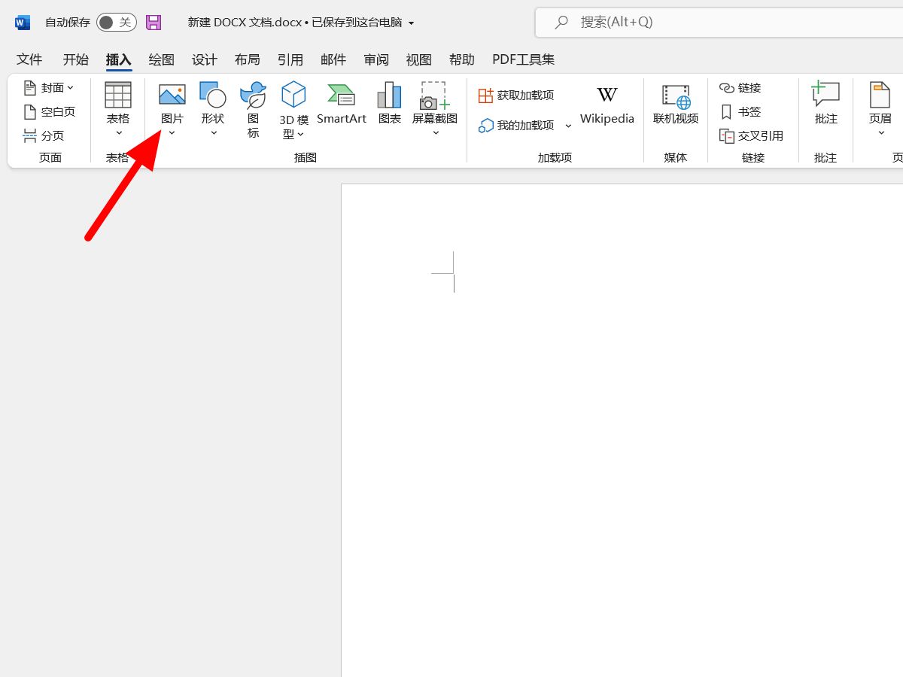Toggle the AutoSave (自动保存) switch
Image resolution: width=903 pixels, height=677 pixels.
tap(116, 23)
